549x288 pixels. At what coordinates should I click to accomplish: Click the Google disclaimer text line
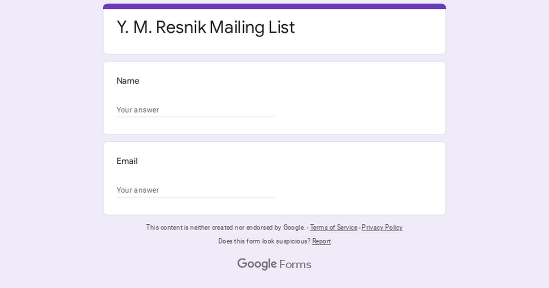(x=226, y=227)
